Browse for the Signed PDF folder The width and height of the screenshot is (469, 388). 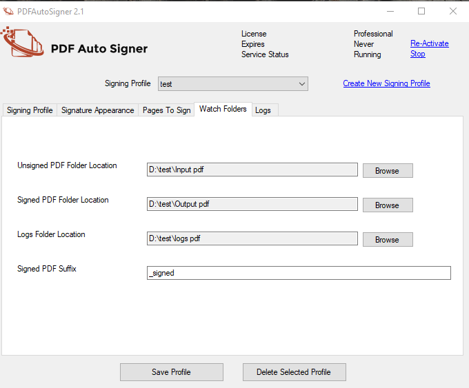click(387, 205)
